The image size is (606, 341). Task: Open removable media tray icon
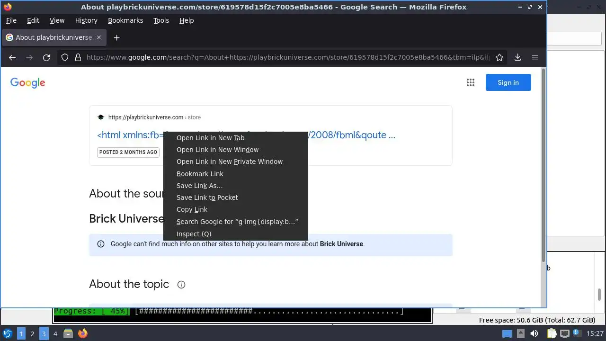click(x=520, y=334)
